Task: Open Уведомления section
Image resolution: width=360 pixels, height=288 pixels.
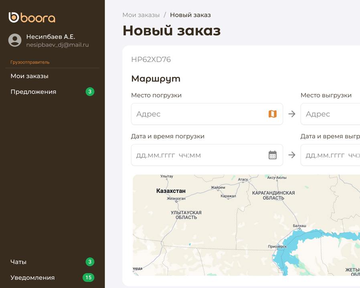Action: [32, 278]
